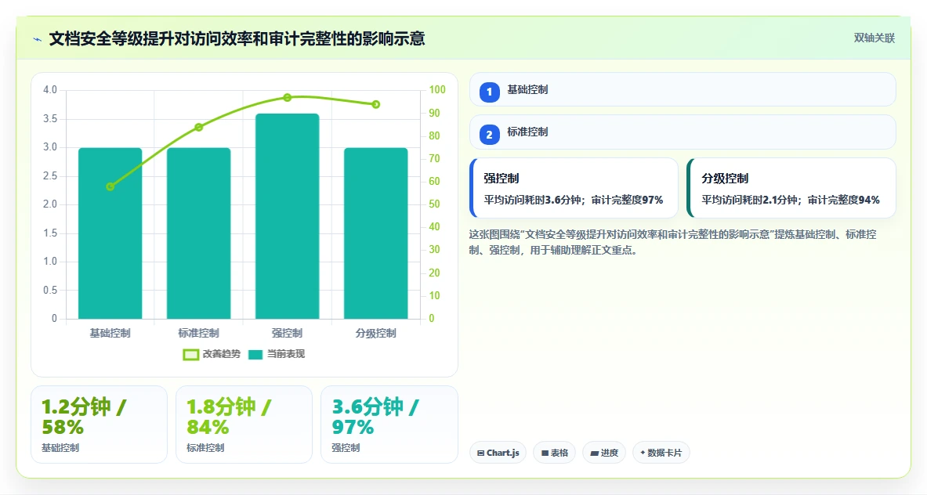Click the right axis value 100

pyautogui.click(x=437, y=90)
